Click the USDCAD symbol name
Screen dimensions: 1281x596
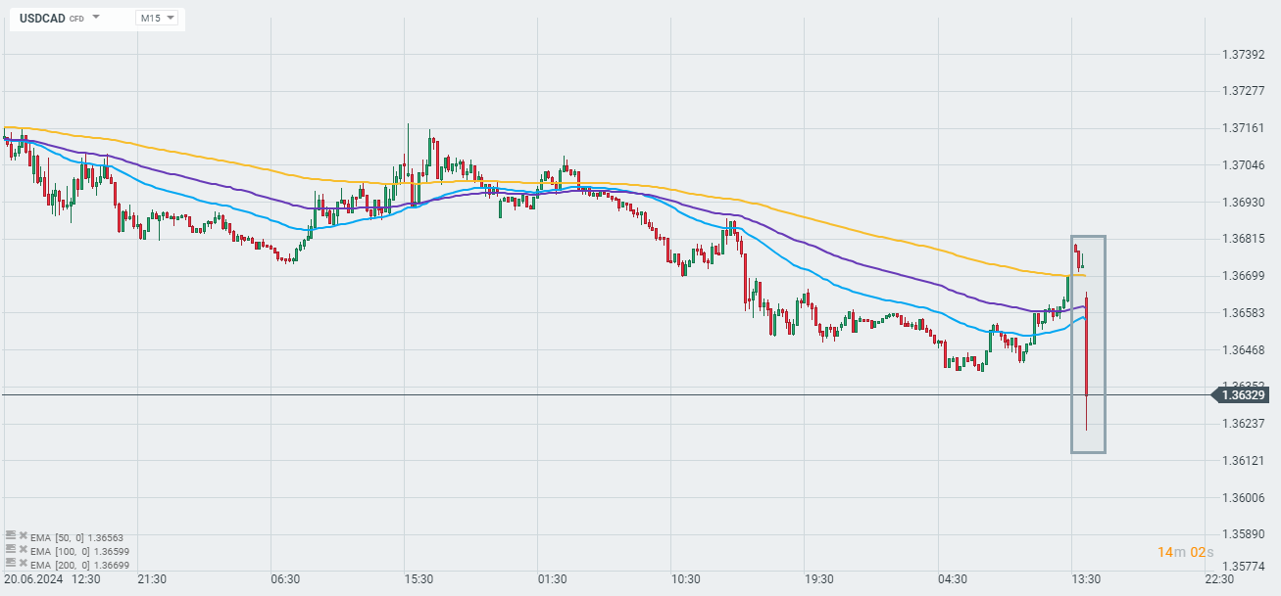coord(42,18)
